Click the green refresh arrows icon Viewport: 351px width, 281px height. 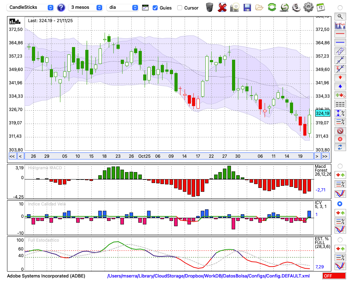(272, 7)
